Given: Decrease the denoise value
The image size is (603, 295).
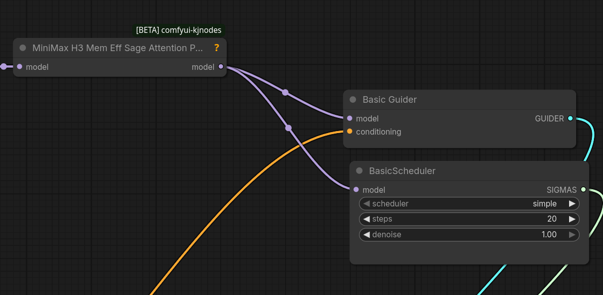Looking at the screenshot, I should (366, 234).
